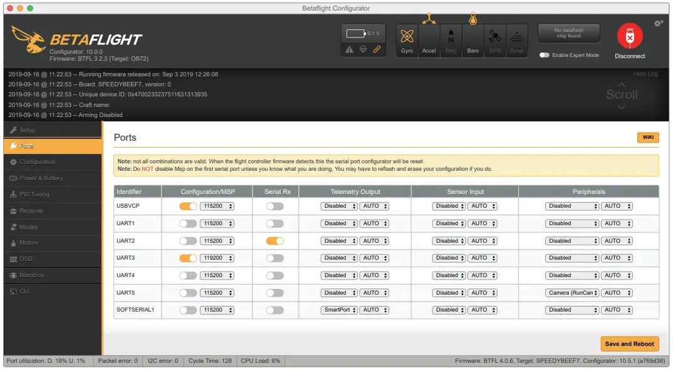The image size is (673, 371).
Task: Click the Port utilization status text
Action: 46,361
